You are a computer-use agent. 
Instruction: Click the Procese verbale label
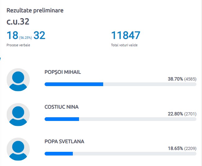[18, 45]
